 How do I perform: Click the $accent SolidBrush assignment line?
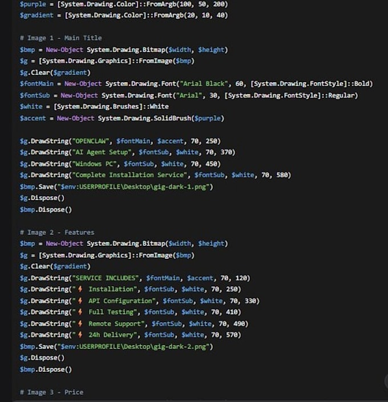122,118
